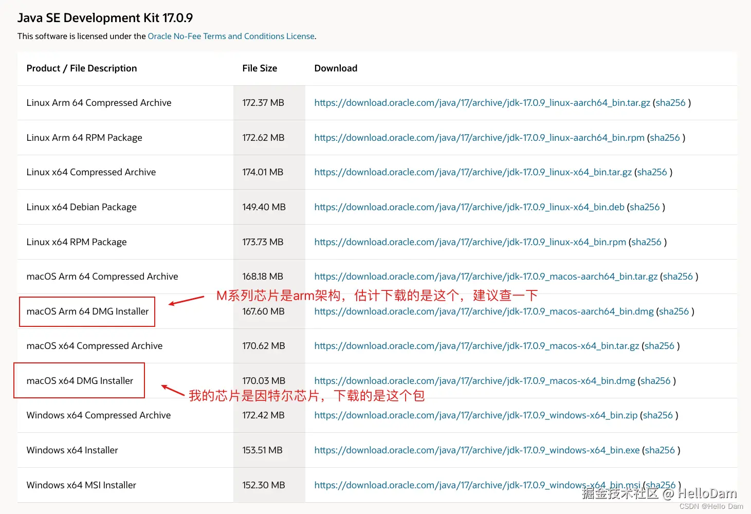Screen dimensions: 751x514
Task: Select 'macOS Arm 64 DMG Installer' row label
Action: point(88,311)
